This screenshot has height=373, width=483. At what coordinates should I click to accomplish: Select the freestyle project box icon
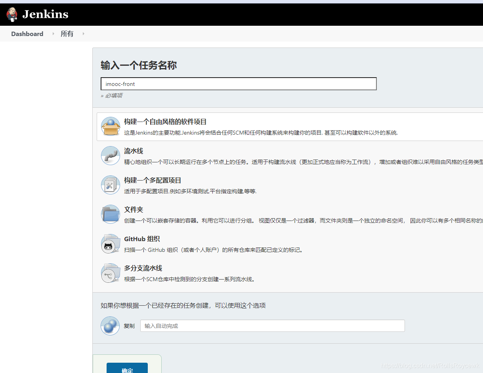tap(110, 127)
